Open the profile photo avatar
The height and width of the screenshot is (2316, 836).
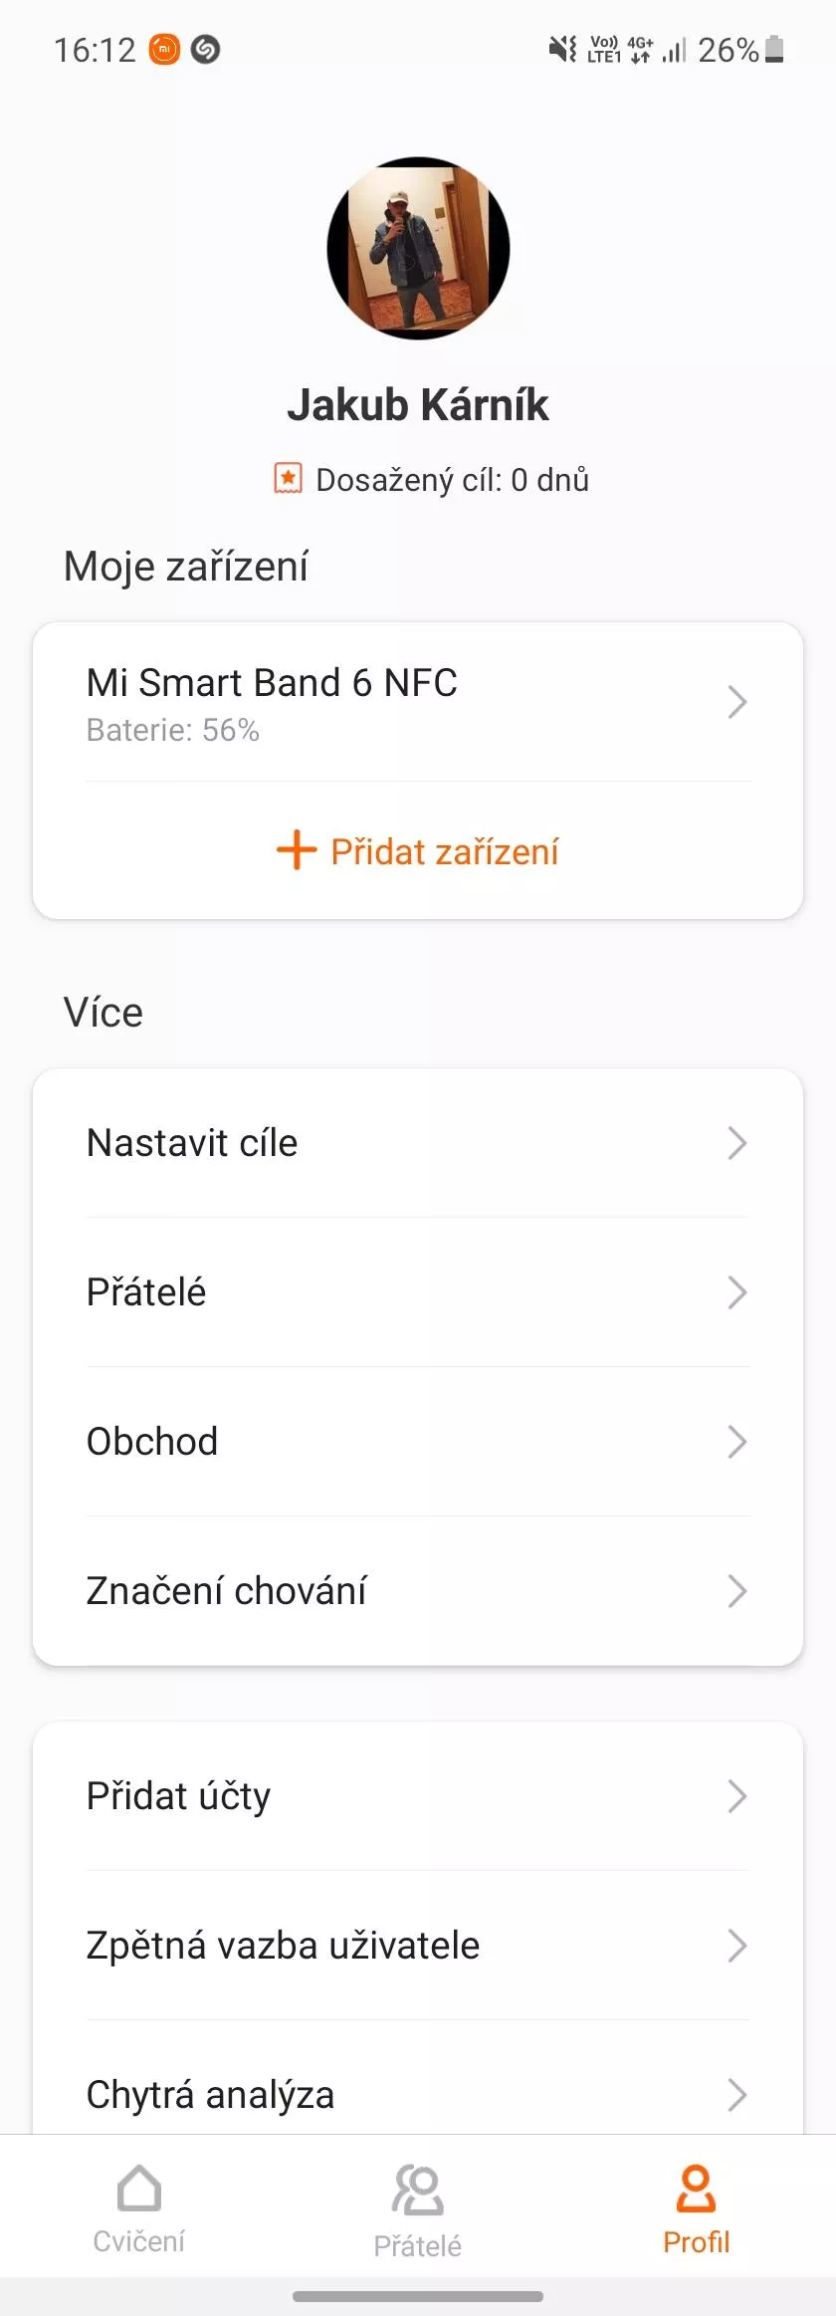(x=418, y=248)
